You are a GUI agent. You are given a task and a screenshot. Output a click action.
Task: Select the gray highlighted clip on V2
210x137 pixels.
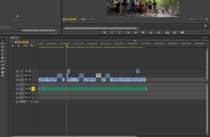(x=99, y=75)
